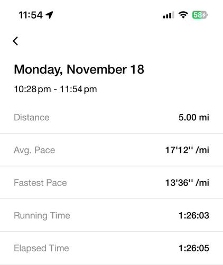Tap the 1:26:05 elapsed time value
Image resolution: width=223 pixels, height=265 pixels.
pos(194,248)
